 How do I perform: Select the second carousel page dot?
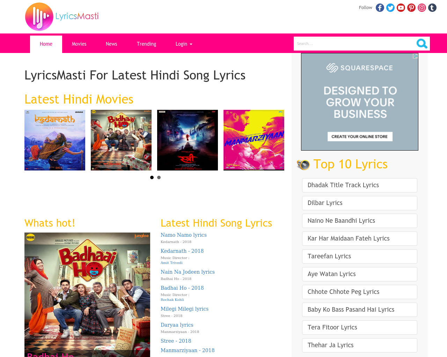click(x=159, y=177)
